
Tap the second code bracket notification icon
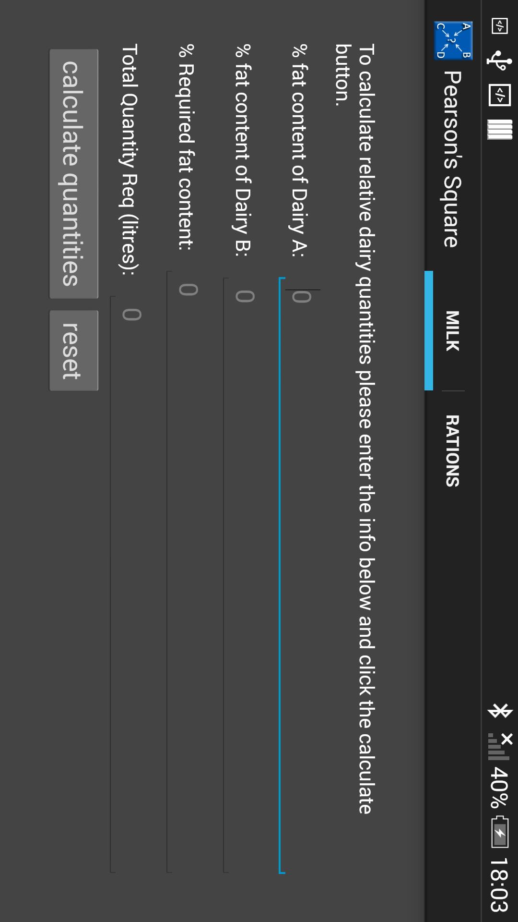500,95
